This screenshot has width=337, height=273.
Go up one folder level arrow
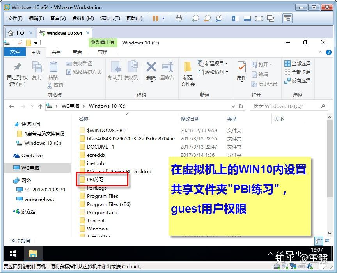pos(40,106)
